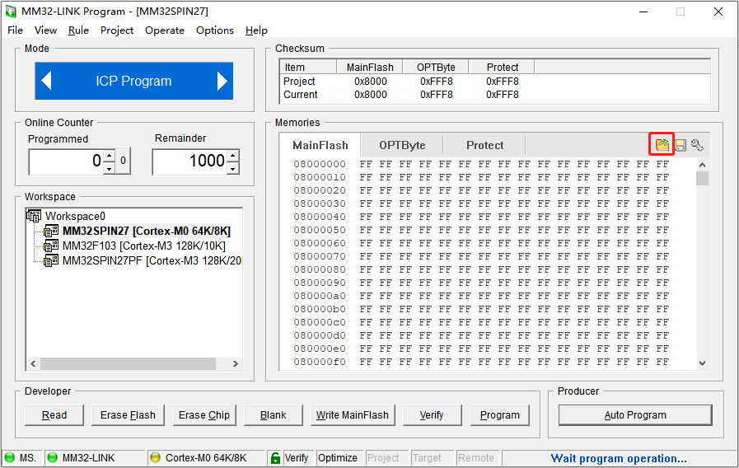The height and width of the screenshot is (468, 739).
Task: Switch mode with left arrow of ICP Program
Action: tap(46, 81)
